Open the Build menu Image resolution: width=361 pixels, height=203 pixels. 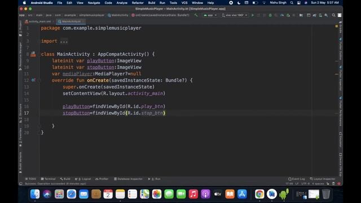point(152,3)
